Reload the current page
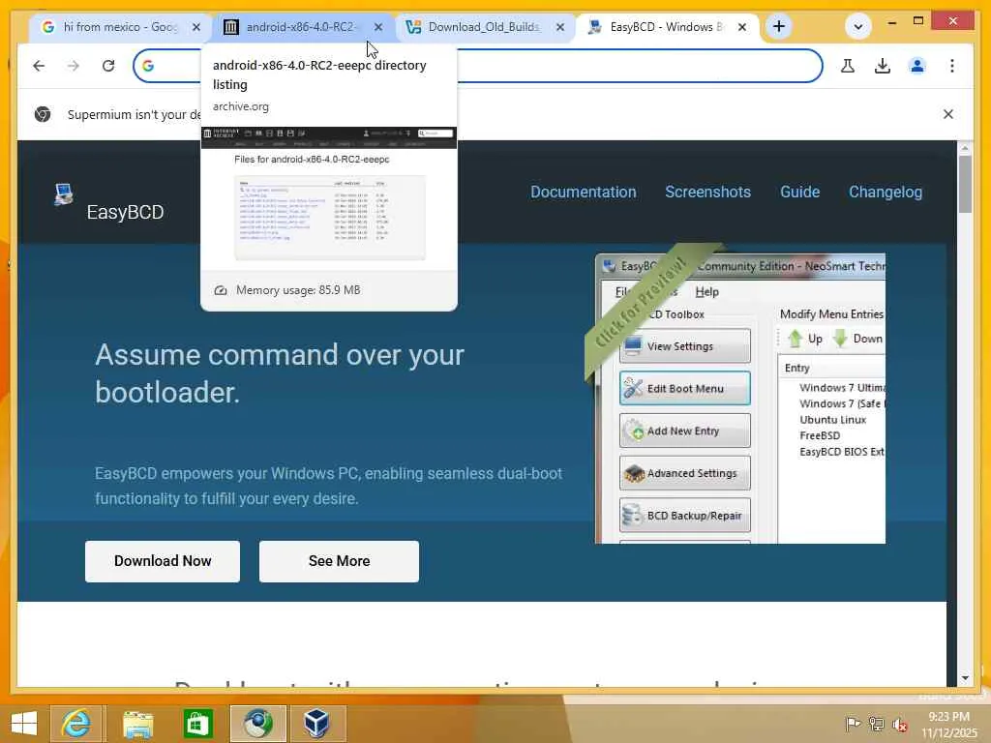Viewport: 991px width, 743px height. [108, 66]
